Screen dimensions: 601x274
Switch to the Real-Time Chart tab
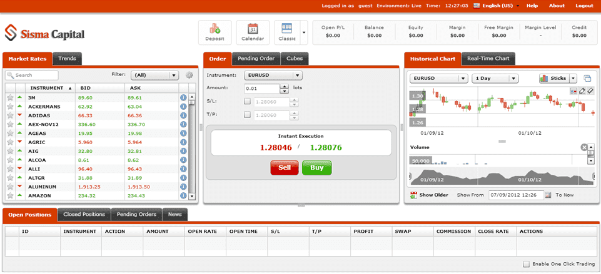488,59
